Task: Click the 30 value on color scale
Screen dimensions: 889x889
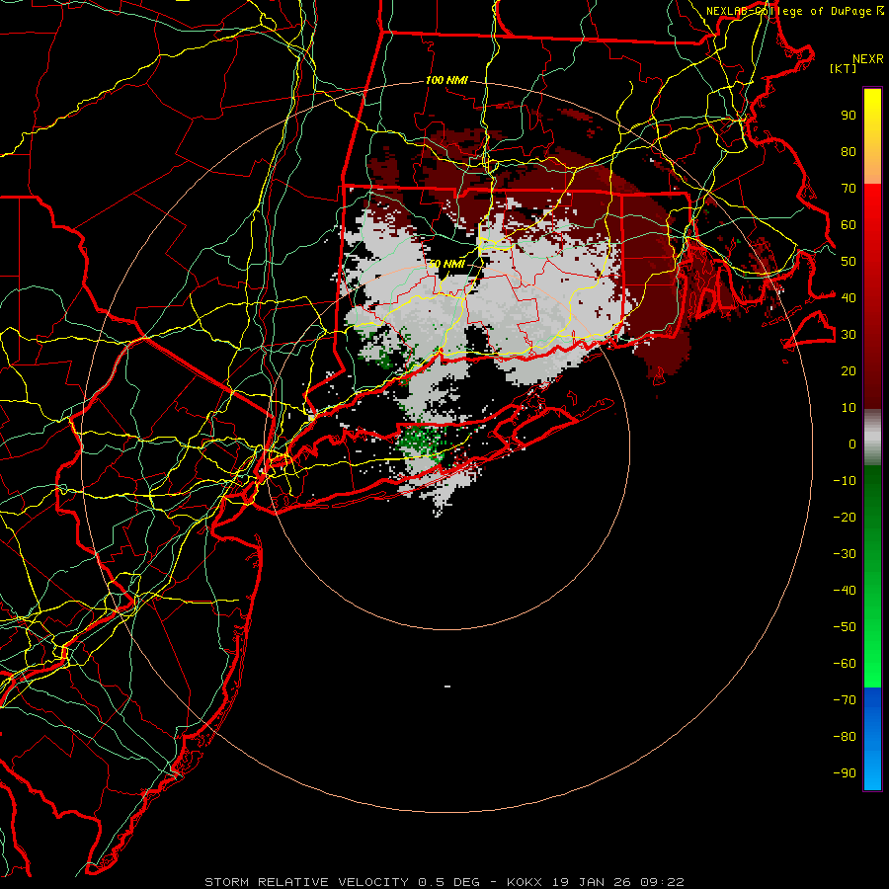Action: 849,335
